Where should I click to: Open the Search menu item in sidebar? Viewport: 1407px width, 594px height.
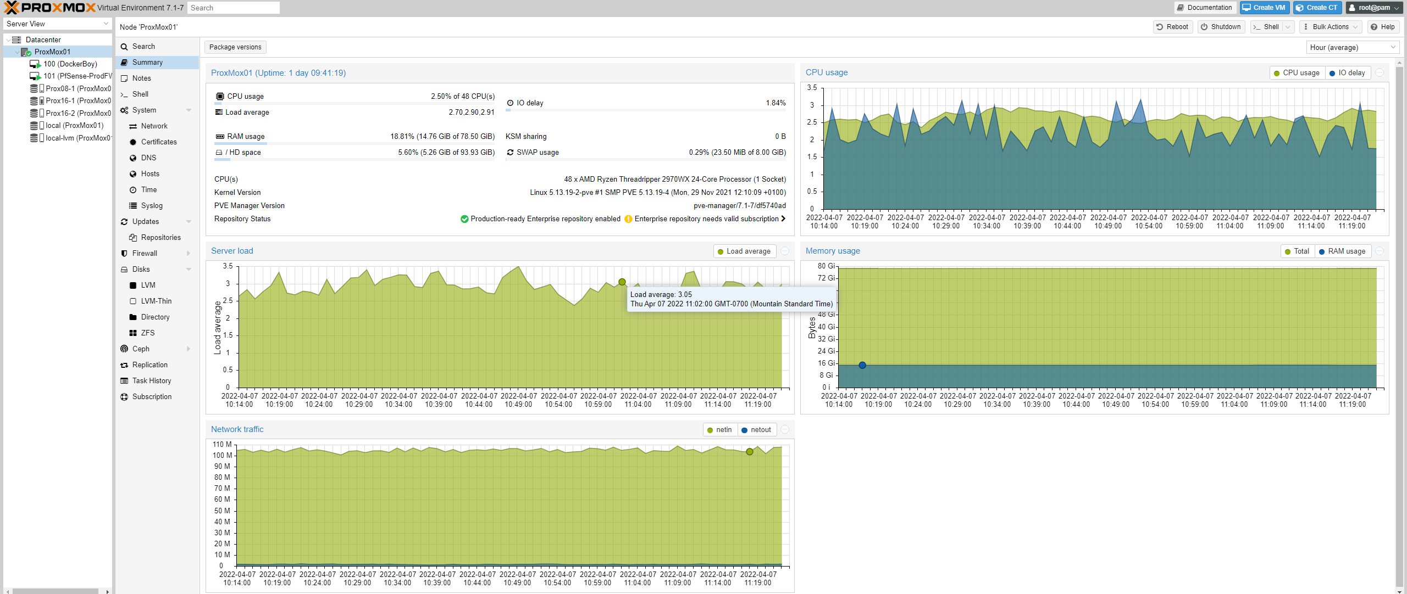tap(157, 47)
